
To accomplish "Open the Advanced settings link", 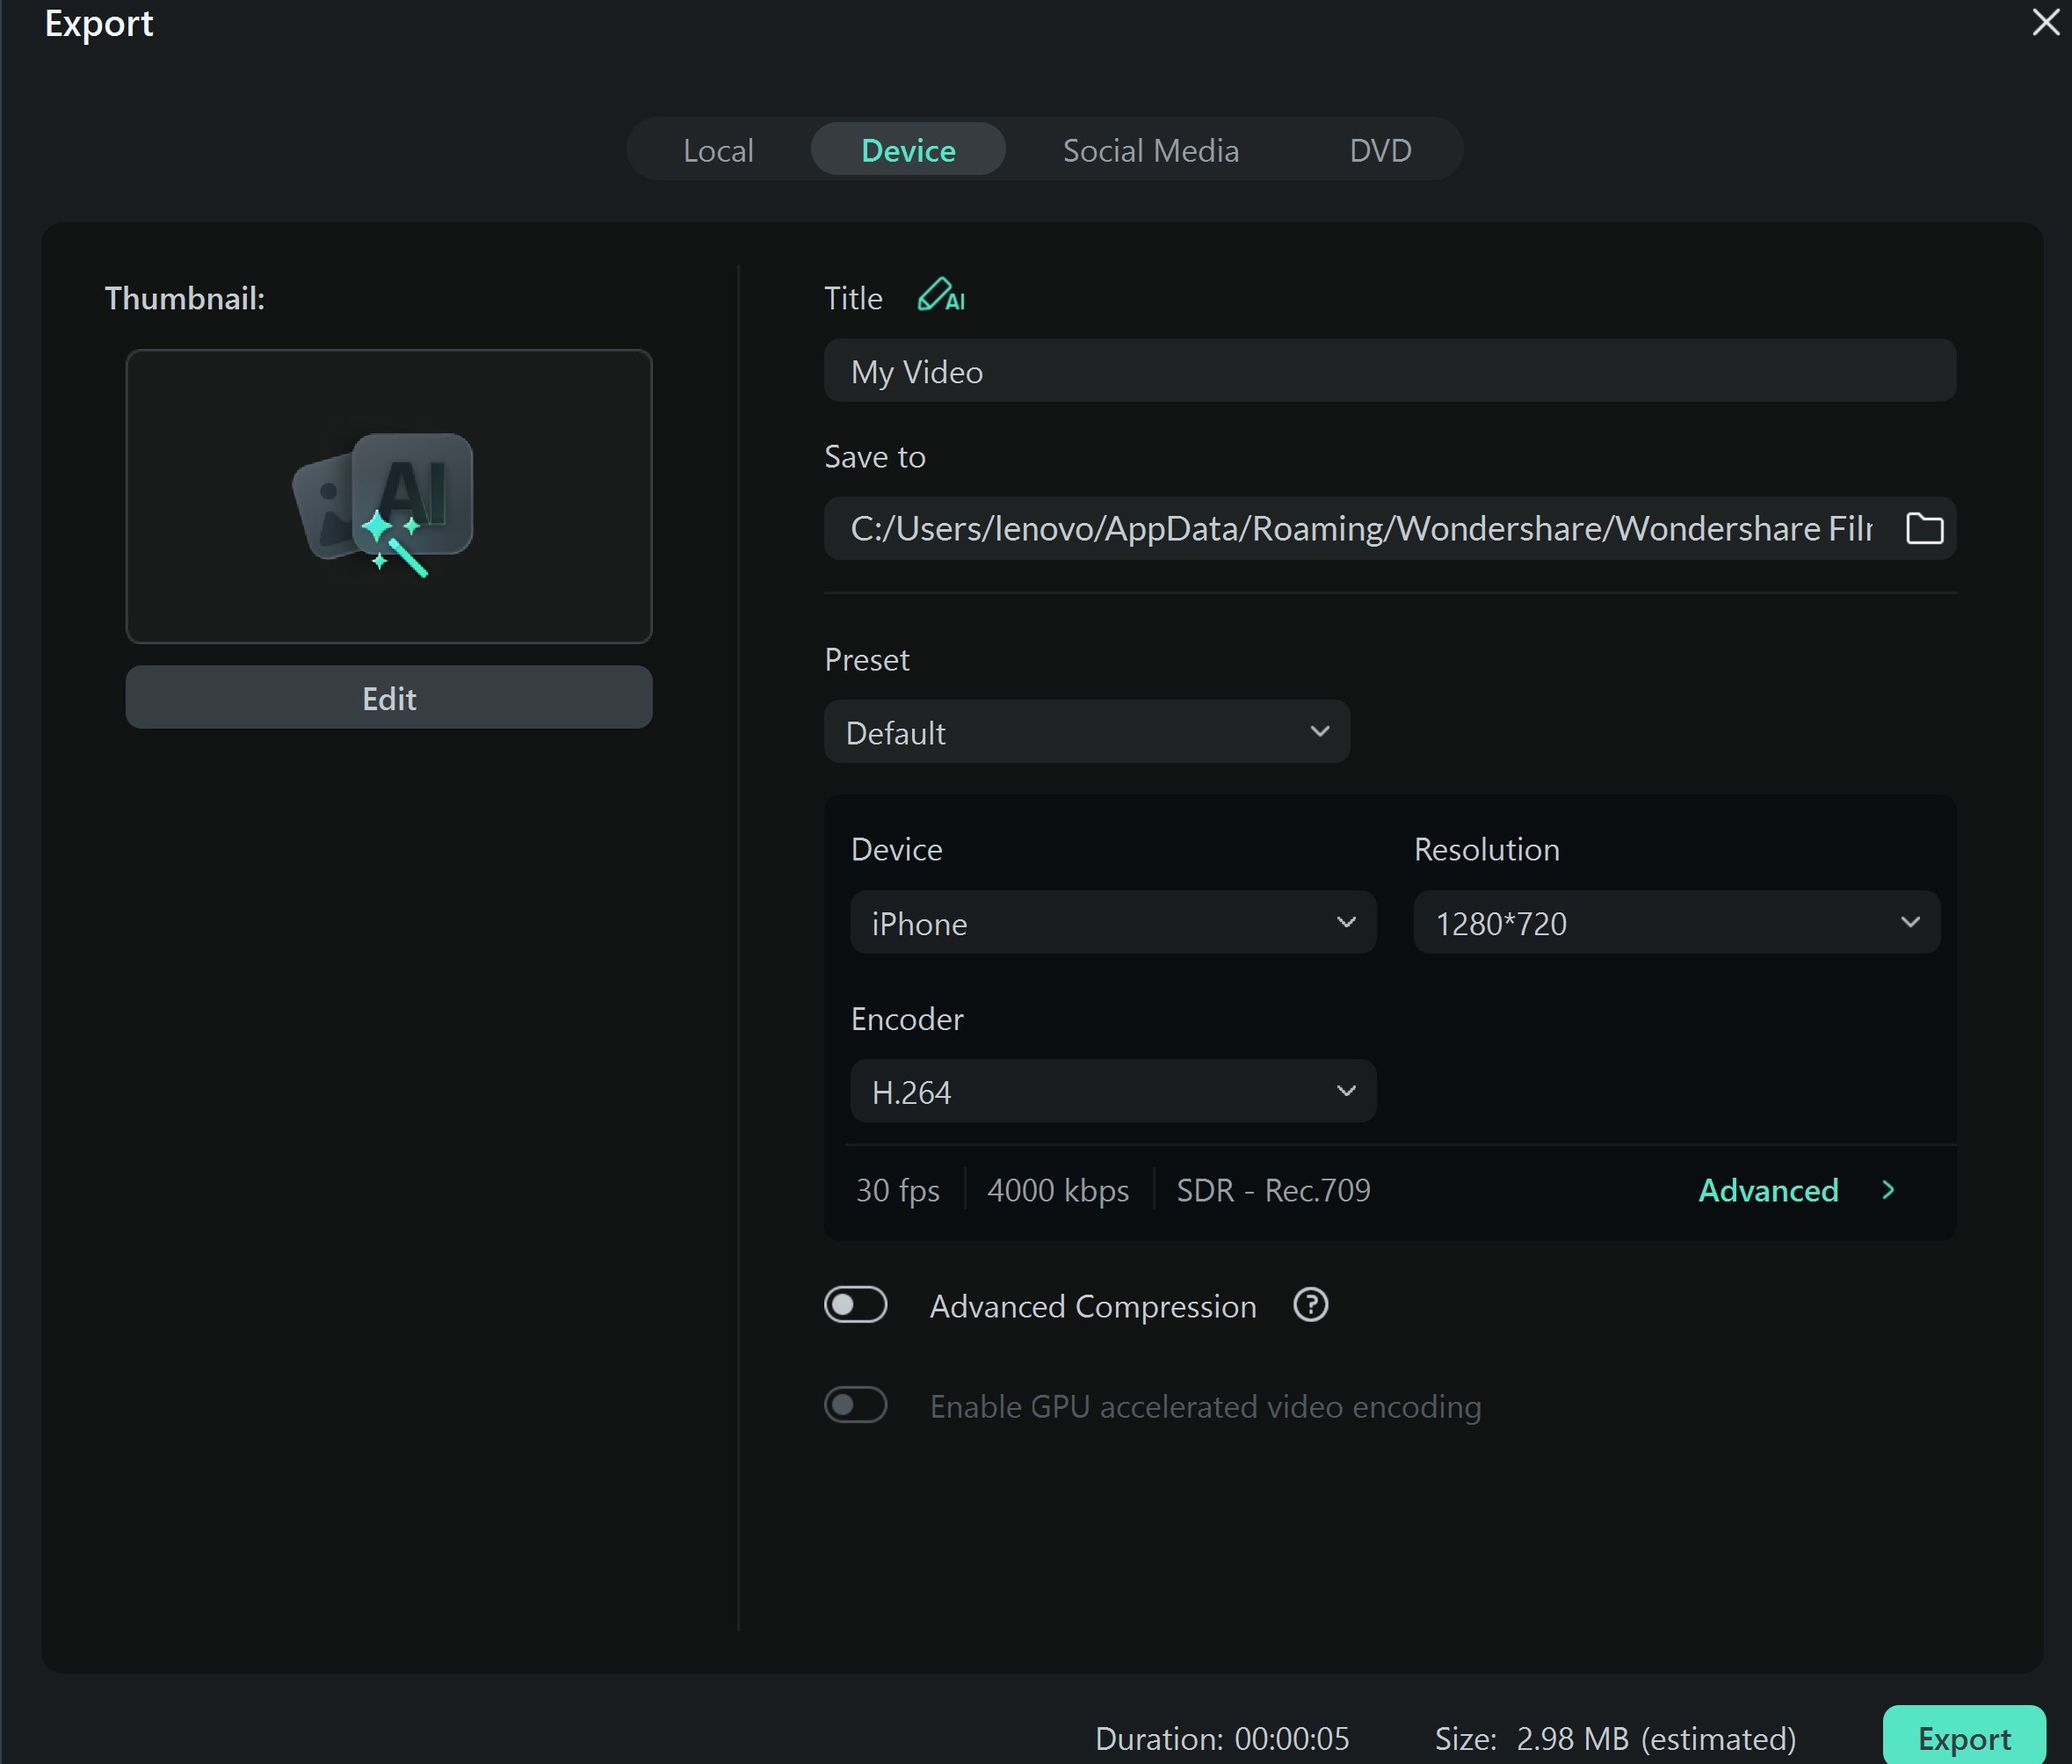I will pos(1767,1190).
